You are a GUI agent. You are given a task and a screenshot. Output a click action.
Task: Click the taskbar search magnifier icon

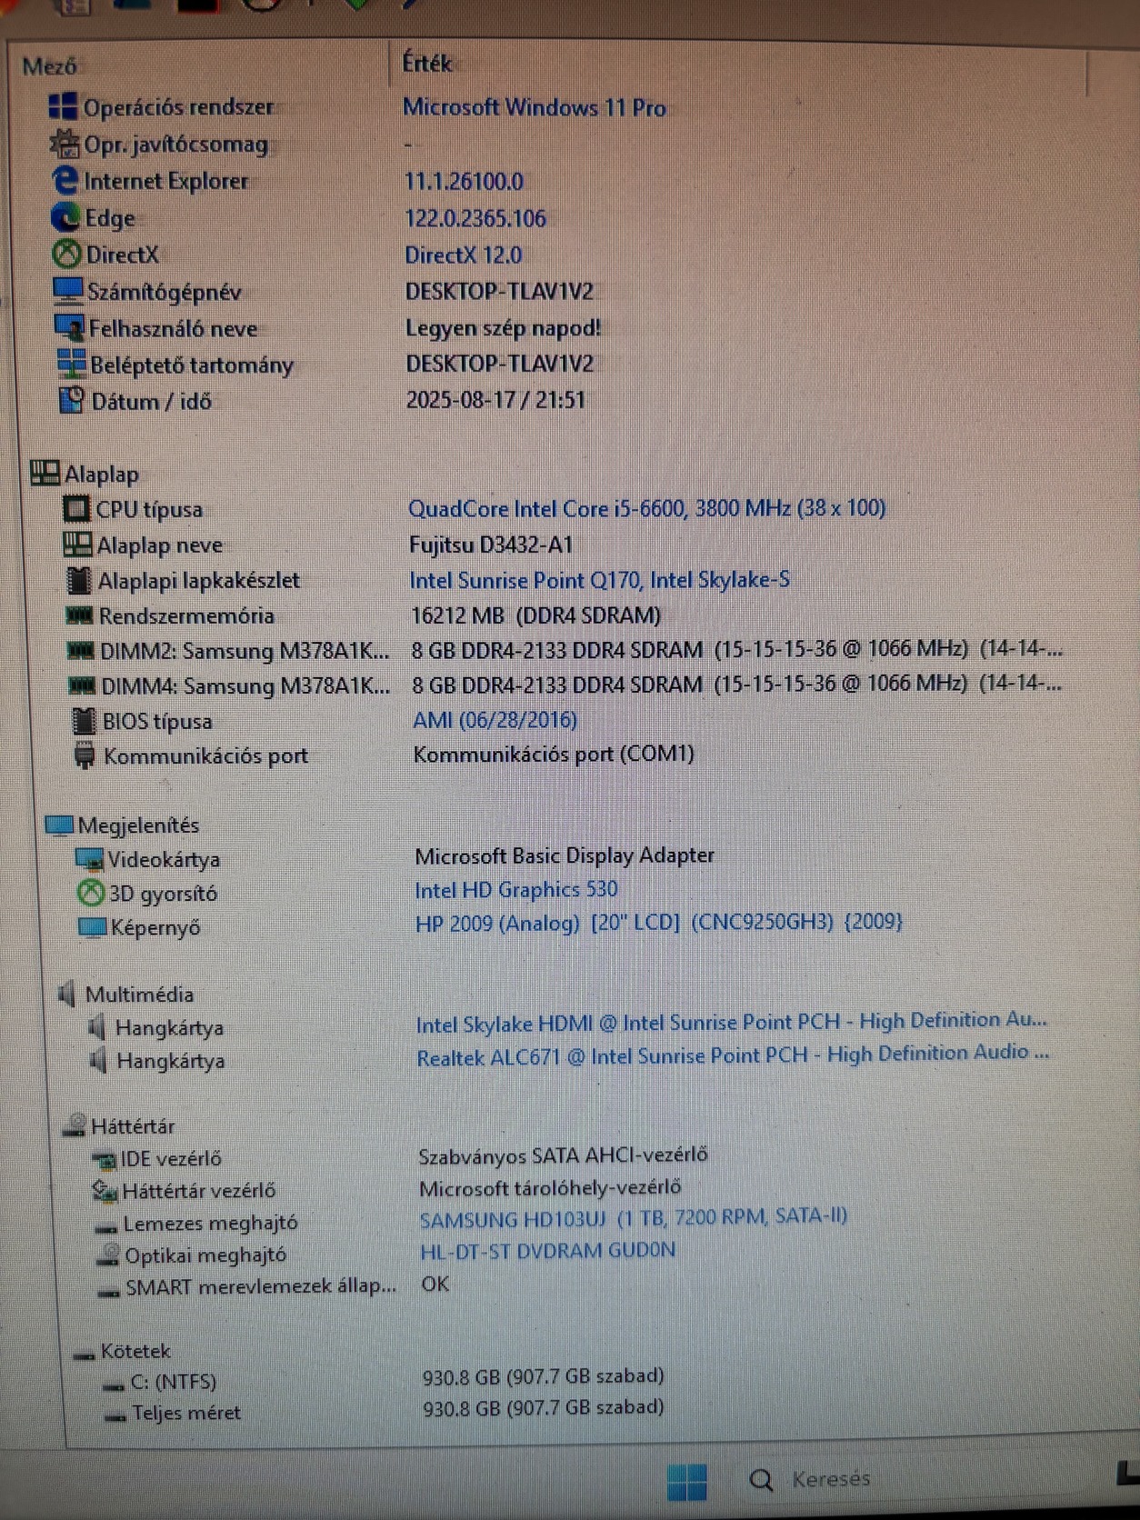click(761, 1481)
